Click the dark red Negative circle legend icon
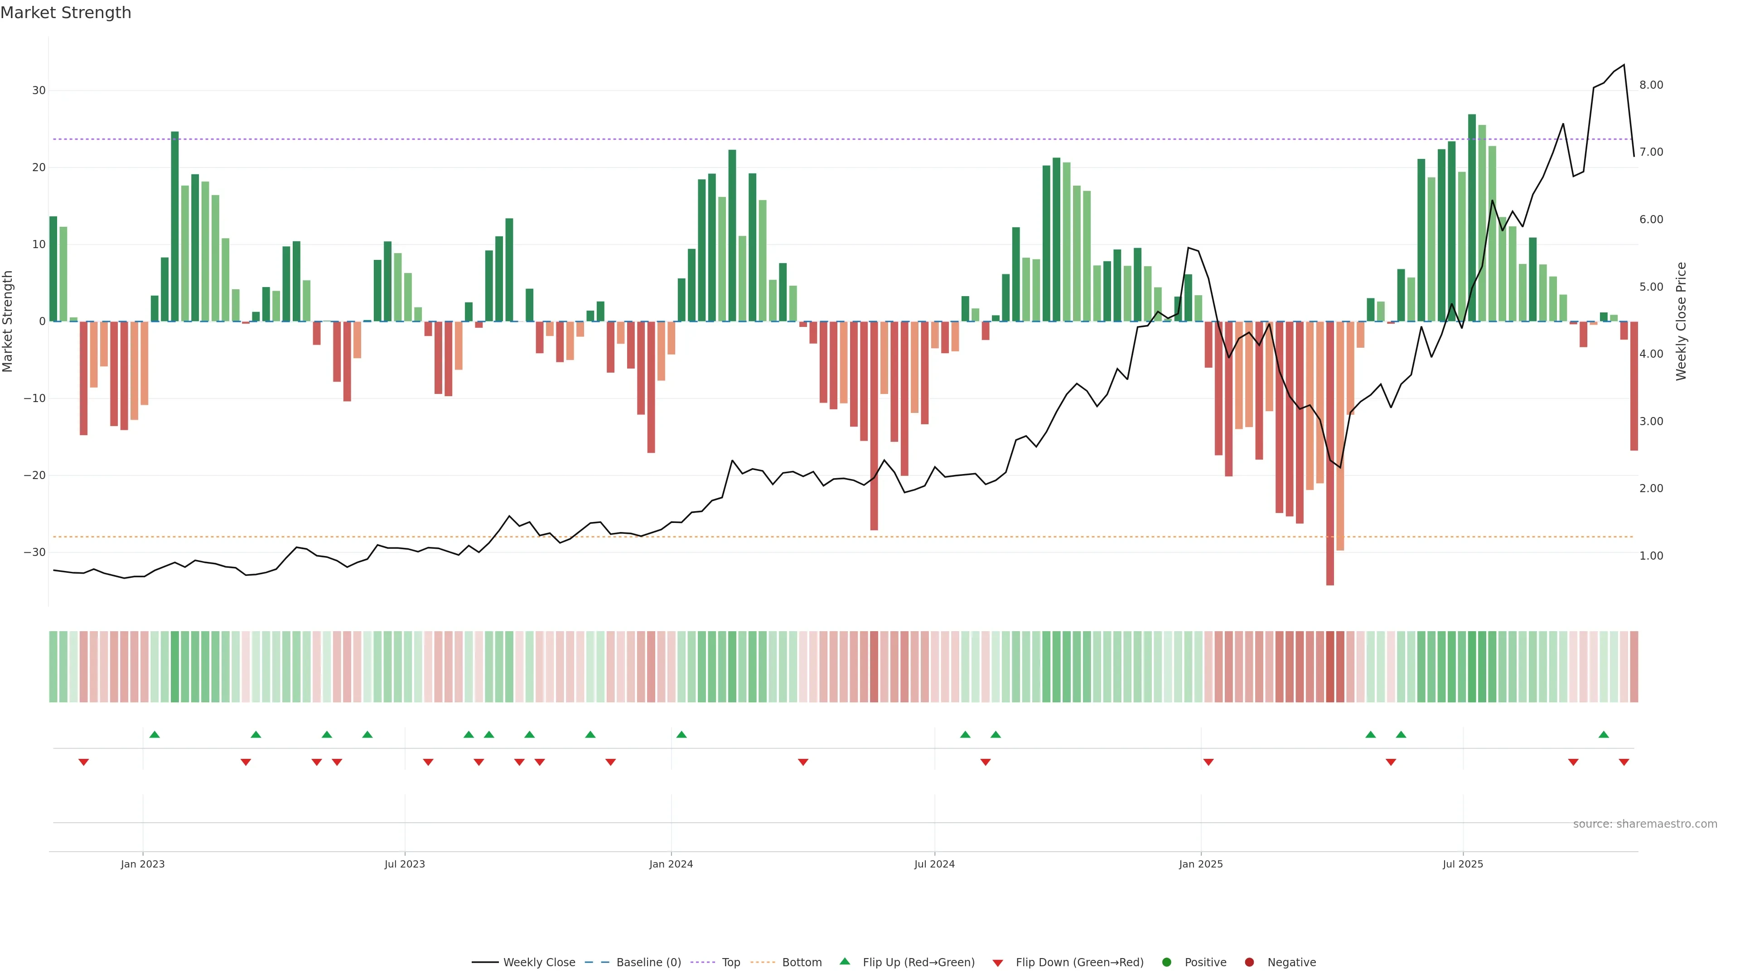The width and height of the screenshot is (1740, 978). 1249,963
